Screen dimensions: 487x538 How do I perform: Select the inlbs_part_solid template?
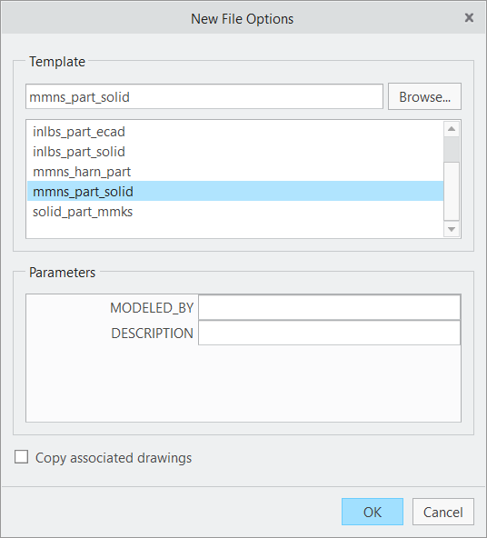click(235, 152)
